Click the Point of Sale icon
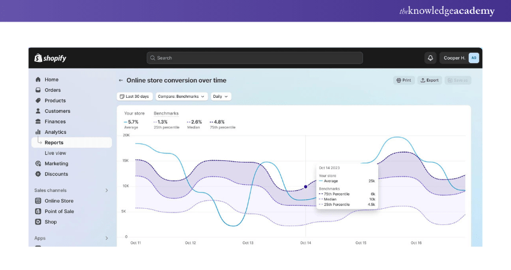 point(38,211)
